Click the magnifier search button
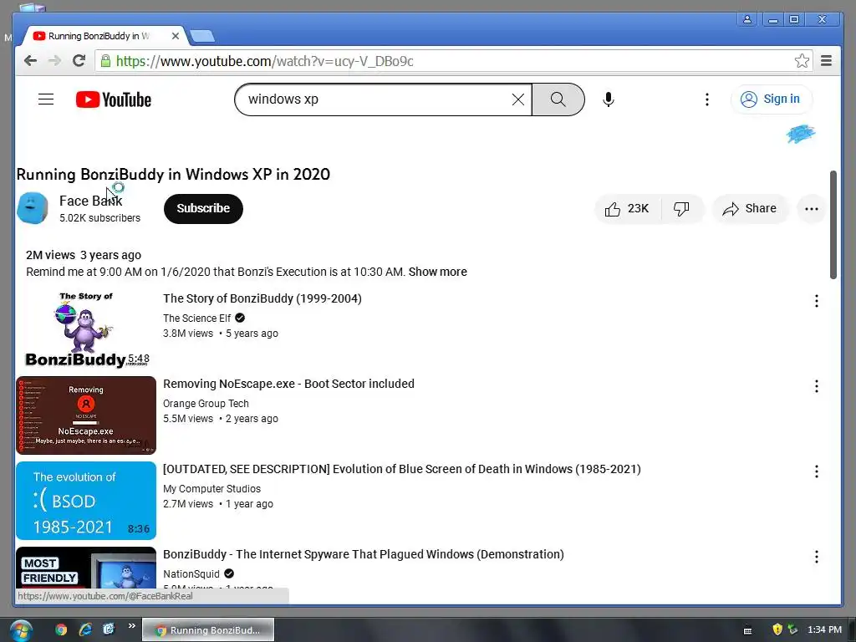The width and height of the screenshot is (856, 642). point(558,99)
